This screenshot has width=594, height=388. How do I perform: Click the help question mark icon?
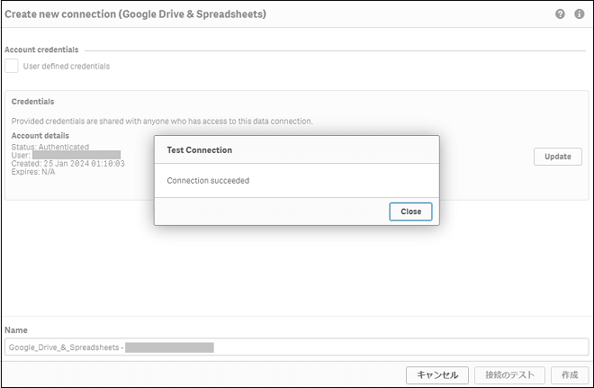coord(561,15)
